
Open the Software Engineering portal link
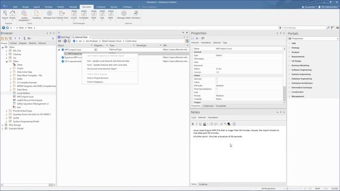pos(301,70)
